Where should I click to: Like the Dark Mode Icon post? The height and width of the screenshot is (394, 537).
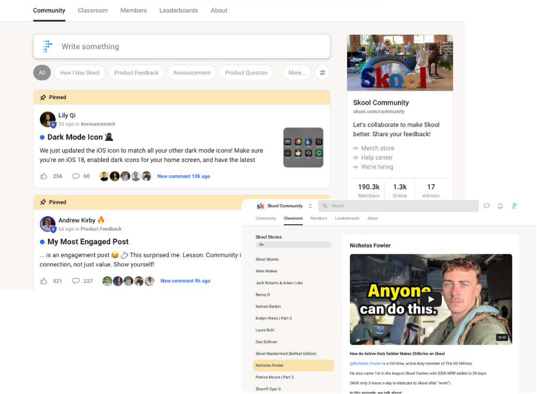pos(43,176)
